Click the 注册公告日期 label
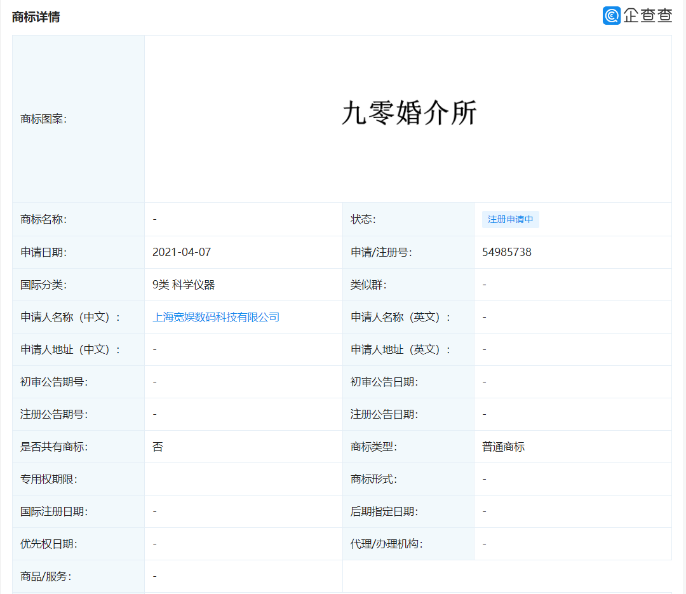Screen dimensions: 686x594 point(384,414)
